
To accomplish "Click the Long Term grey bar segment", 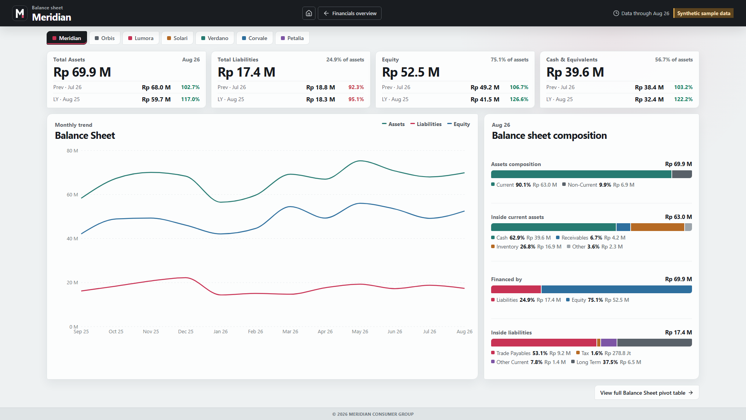I will [x=655, y=343].
